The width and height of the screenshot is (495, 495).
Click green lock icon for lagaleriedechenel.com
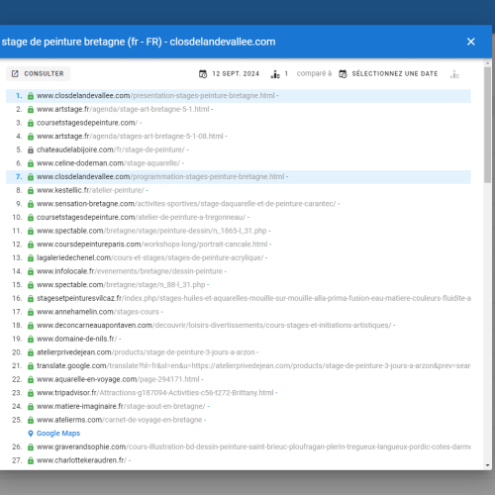[31, 258]
